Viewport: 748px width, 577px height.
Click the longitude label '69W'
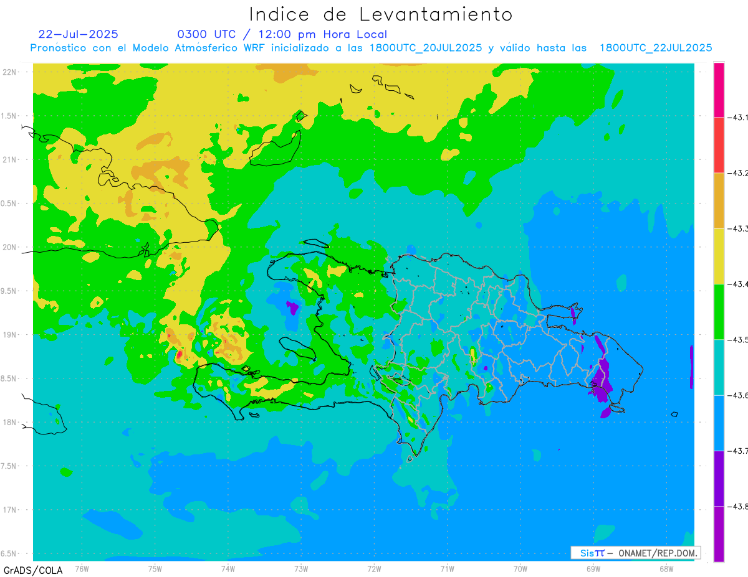593,569
